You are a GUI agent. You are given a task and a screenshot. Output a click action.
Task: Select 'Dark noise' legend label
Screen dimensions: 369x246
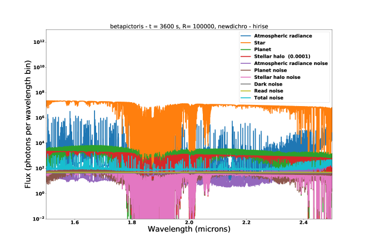pyautogui.click(x=268, y=84)
